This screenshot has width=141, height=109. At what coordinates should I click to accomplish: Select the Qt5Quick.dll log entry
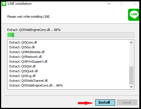point(23,71)
